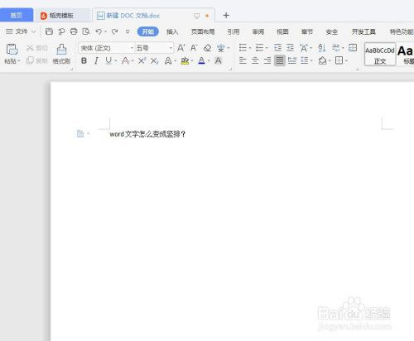Toggle Bold formatting

pyautogui.click(x=84, y=60)
